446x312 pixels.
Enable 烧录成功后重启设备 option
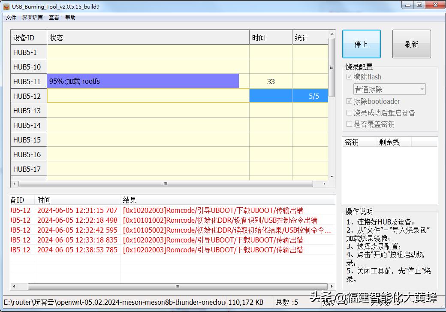(350, 113)
